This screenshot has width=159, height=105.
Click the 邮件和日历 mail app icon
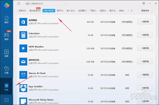tap(23, 62)
